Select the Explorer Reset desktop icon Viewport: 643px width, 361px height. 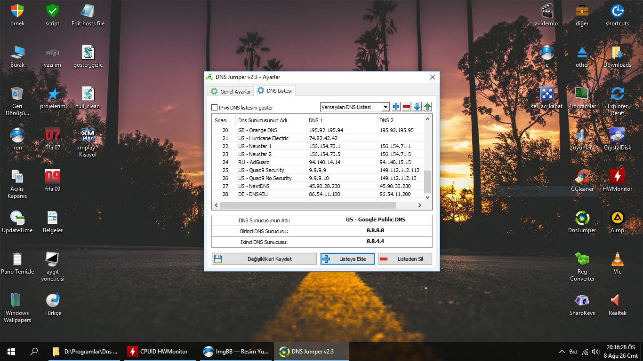coord(617,101)
